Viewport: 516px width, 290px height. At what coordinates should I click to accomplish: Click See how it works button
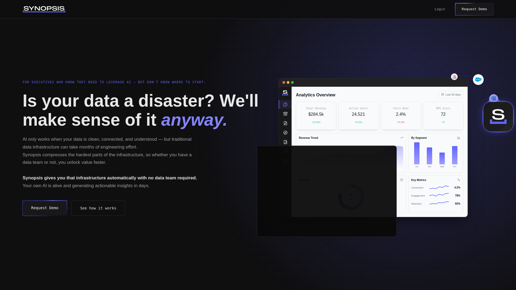(x=98, y=208)
